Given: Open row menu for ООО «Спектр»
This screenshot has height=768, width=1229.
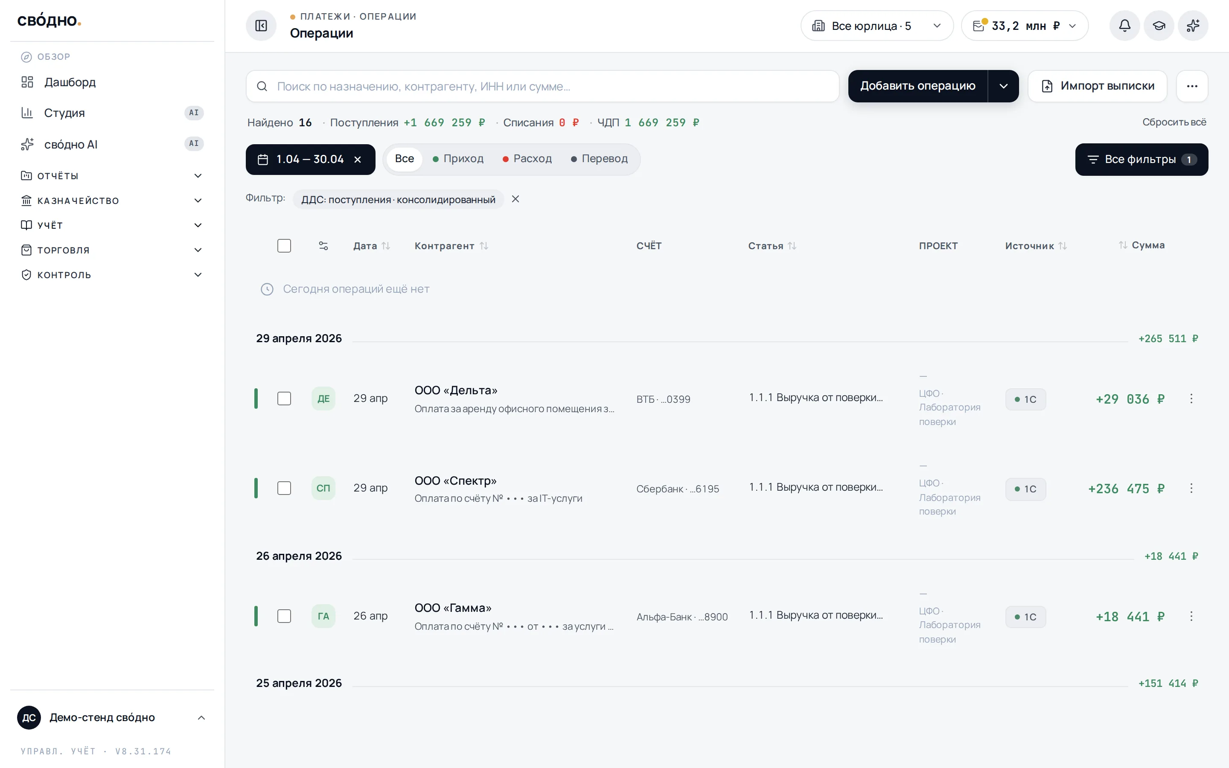Looking at the screenshot, I should [x=1191, y=488].
